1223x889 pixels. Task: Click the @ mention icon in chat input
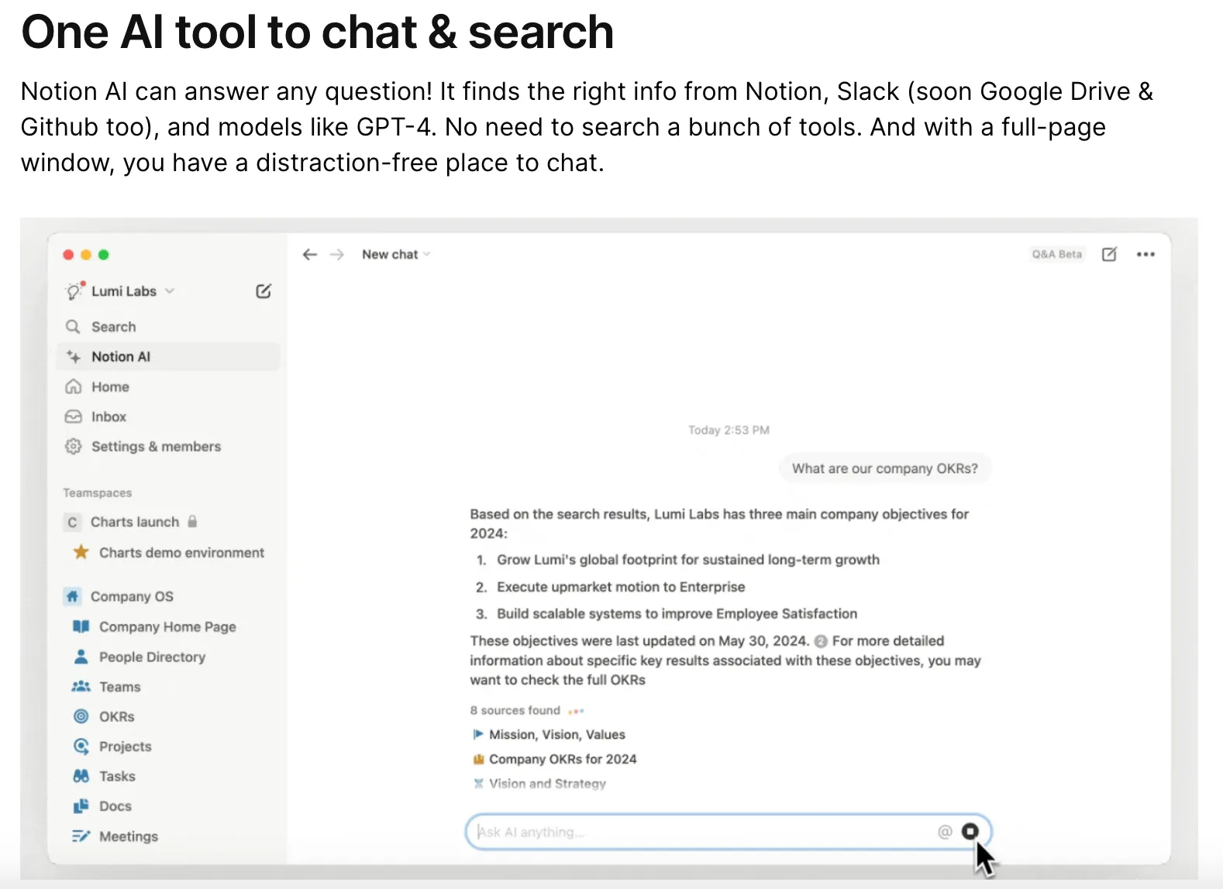click(x=945, y=832)
